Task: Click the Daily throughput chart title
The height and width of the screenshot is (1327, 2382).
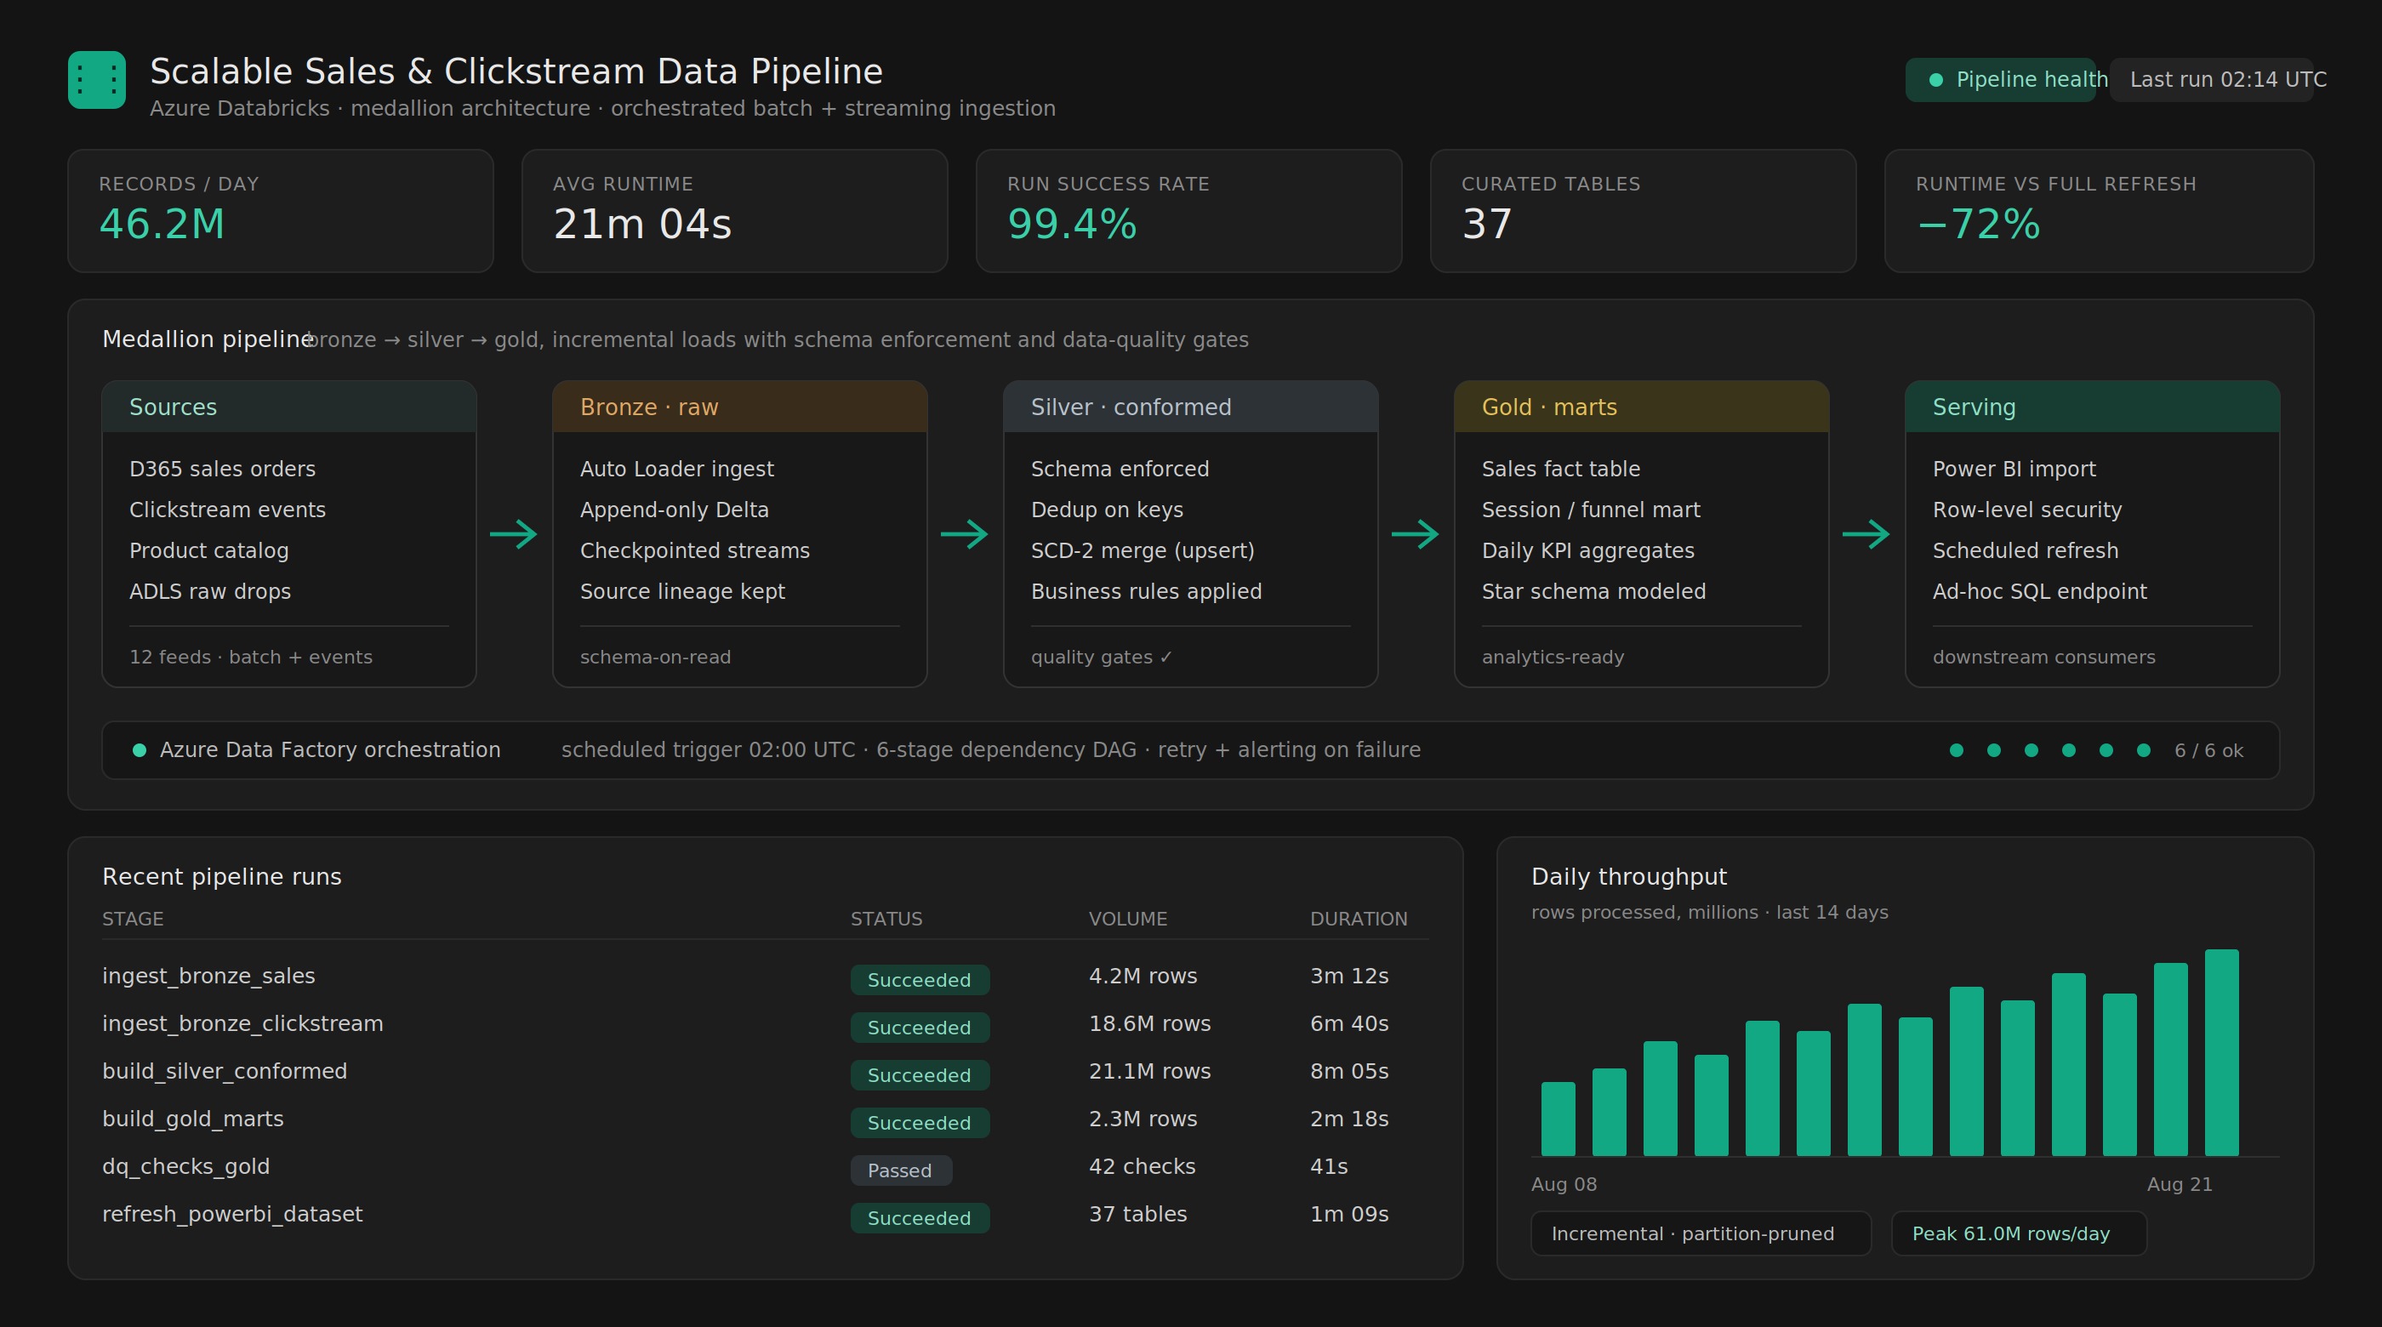Action: pyautogui.click(x=1628, y=877)
